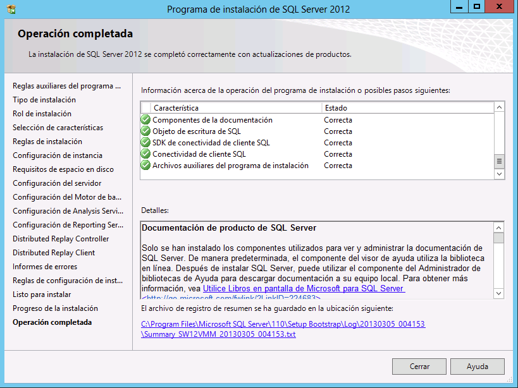Click the SQL Server setup icon in title bar
Image resolution: width=518 pixels, height=388 pixels.
[x=11, y=9]
